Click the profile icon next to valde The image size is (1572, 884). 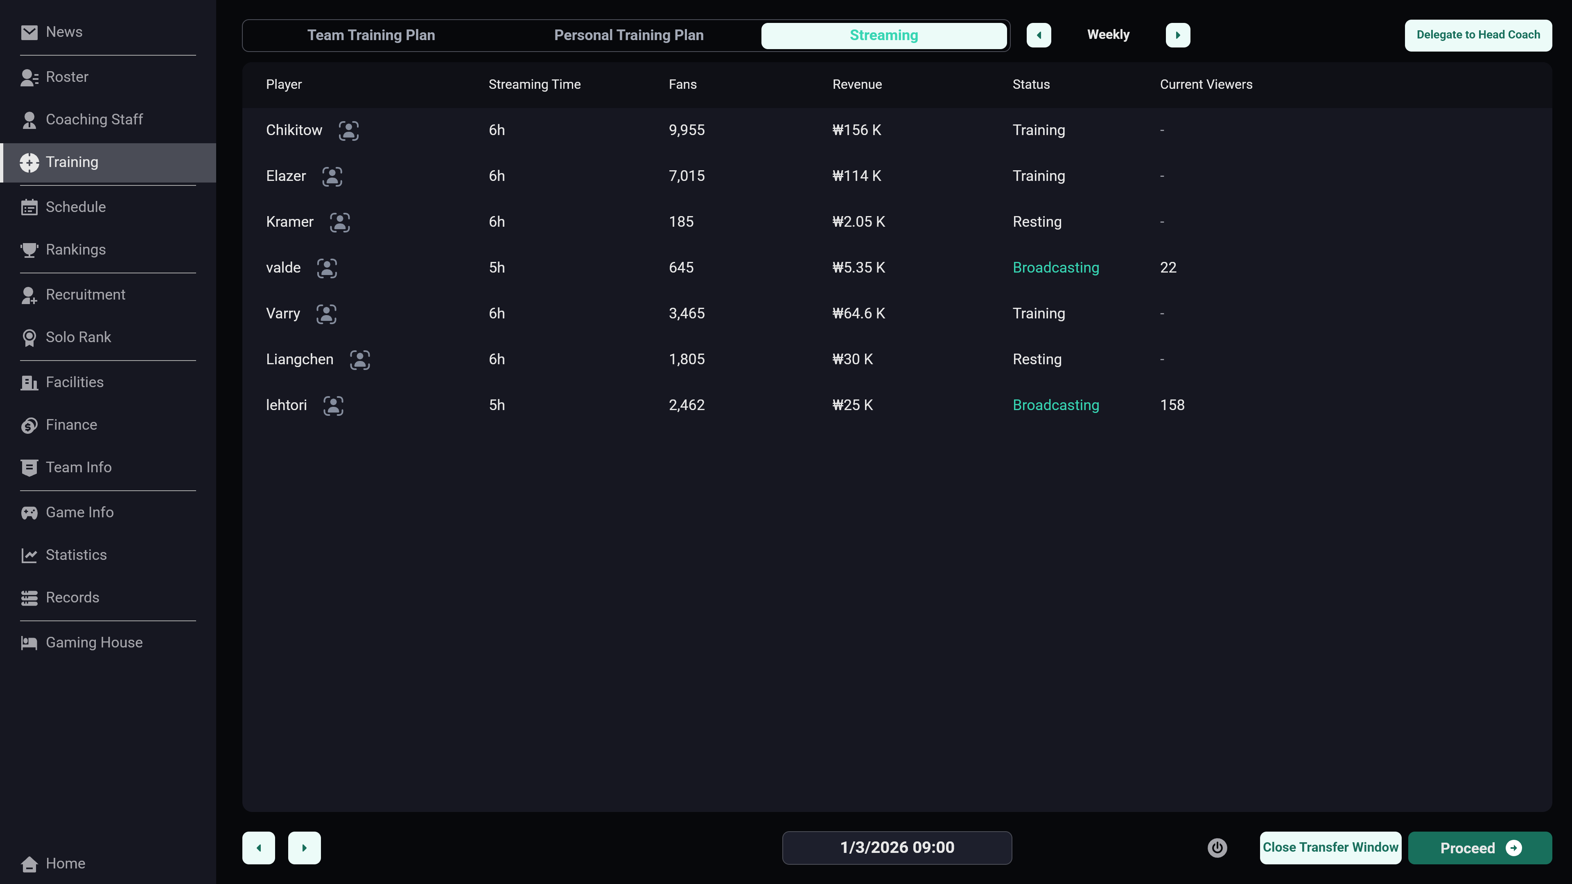coord(327,268)
